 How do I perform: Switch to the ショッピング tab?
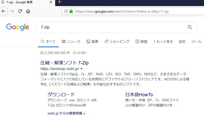click(117, 42)
